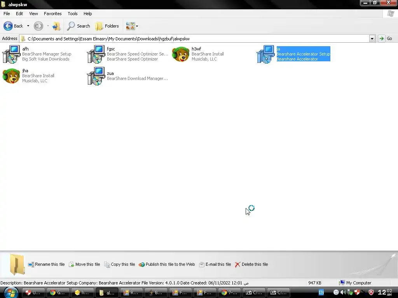
Task: Switch to the 'G…' Chrome taskbar item
Action: (x=58, y=293)
